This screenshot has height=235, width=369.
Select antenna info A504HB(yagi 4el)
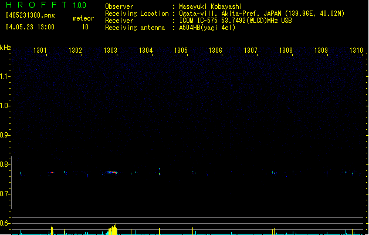click(207, 28)
